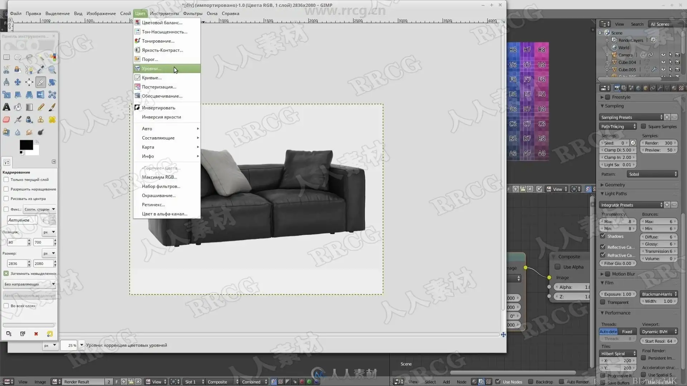The height and width of the screenshot is (386, 687).
Task: Choose the Move tool
Action: point(18,82)
